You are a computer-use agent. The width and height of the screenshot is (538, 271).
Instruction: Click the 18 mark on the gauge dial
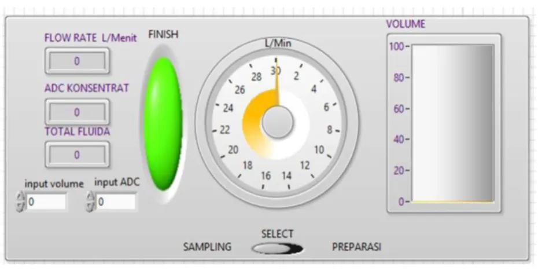[248, 166]
